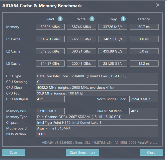Click L2 Cache Read 542.50 GB/s cell
Image resolution: width=167 pixels, height=160 pixels.
tap(50, 51)
